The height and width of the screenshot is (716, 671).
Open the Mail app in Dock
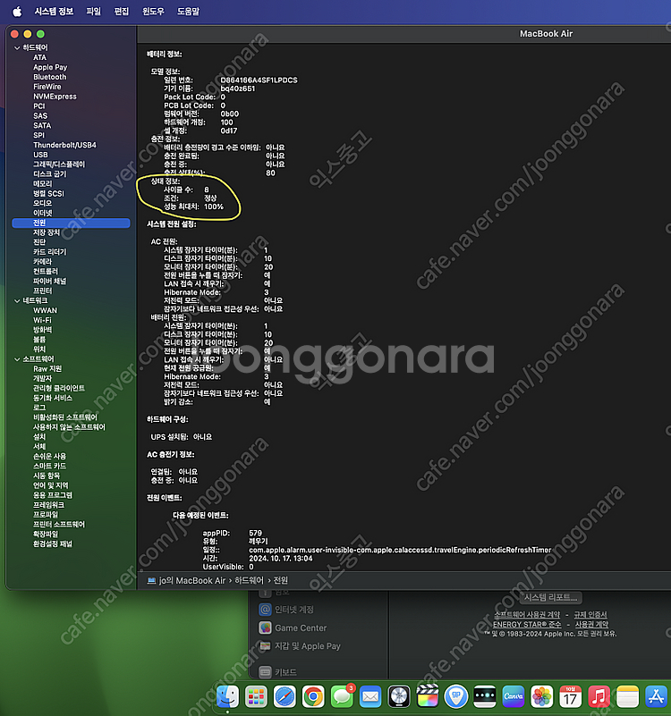coord(370,697)
